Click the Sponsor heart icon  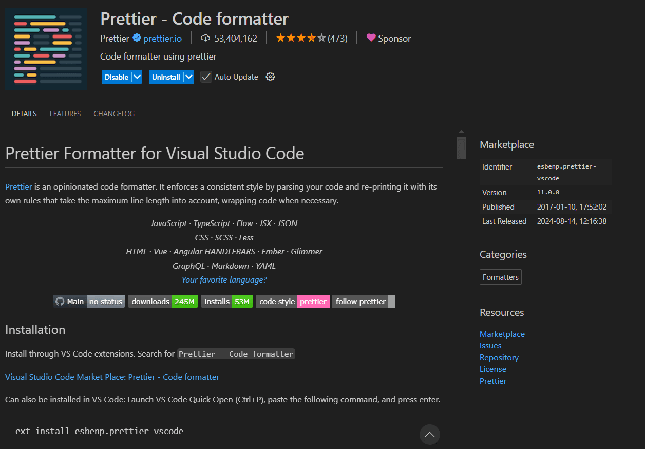tap(371, 38)
